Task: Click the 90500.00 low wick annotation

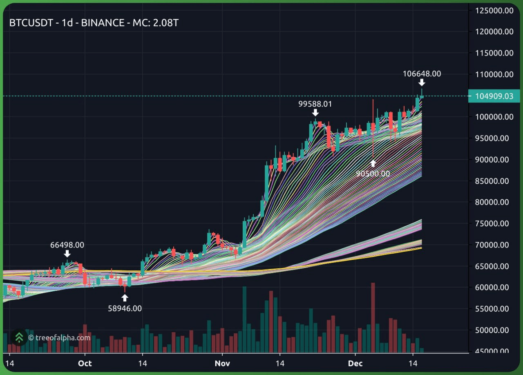Action: (373, 174)
